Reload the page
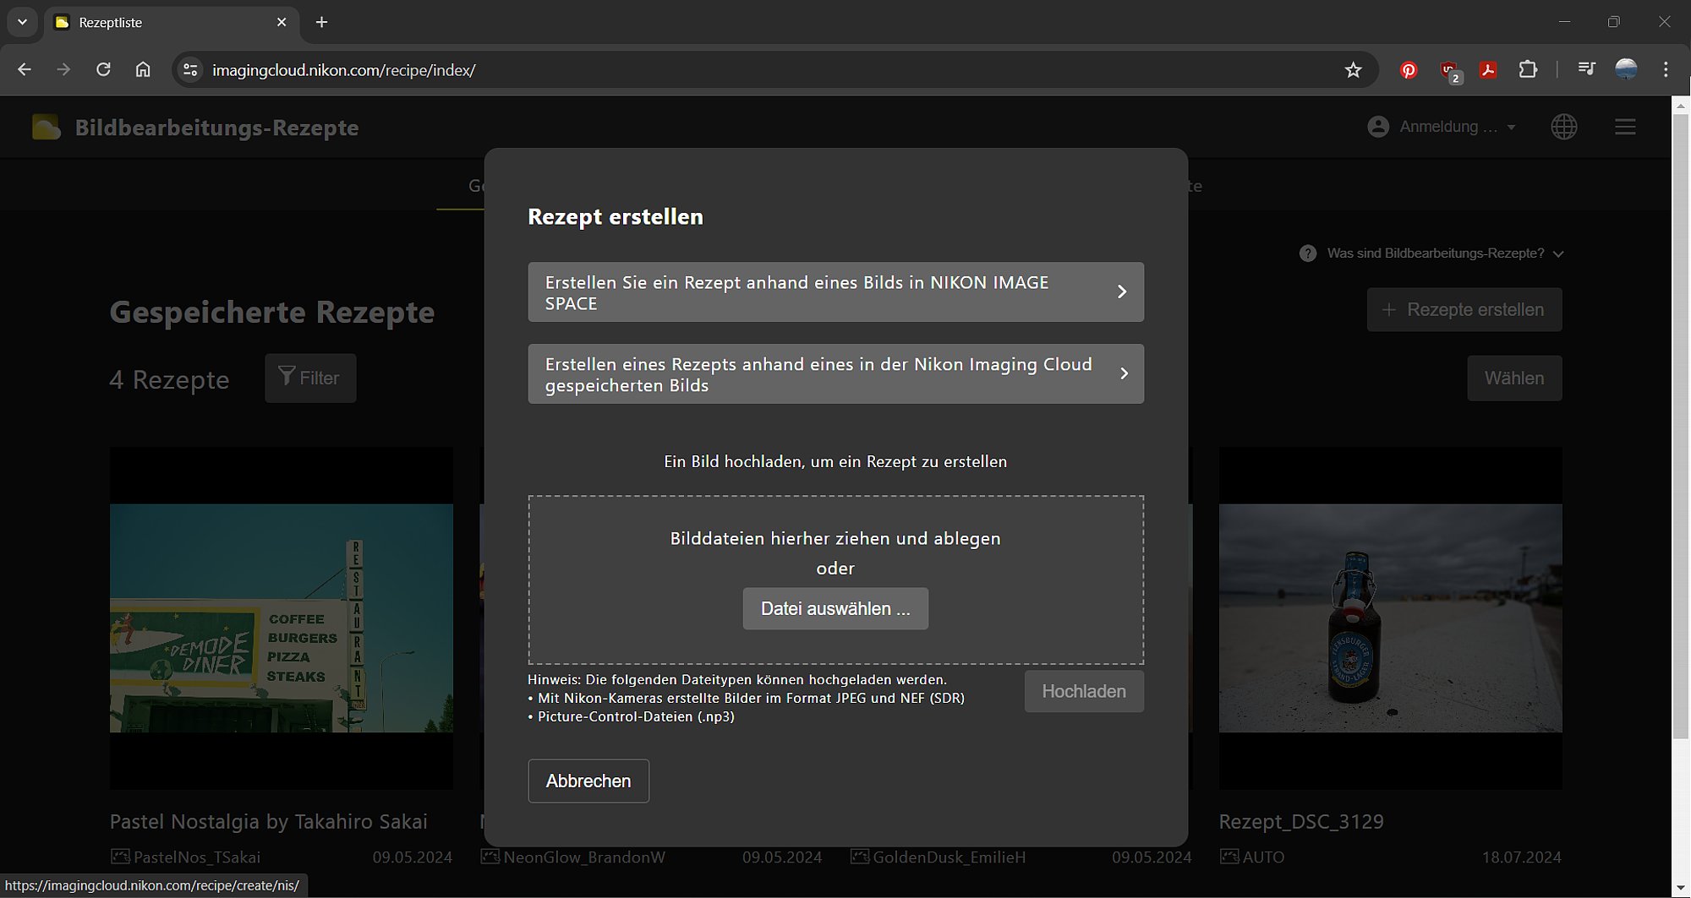This screenshot has width=1691, height=898. 103,70
